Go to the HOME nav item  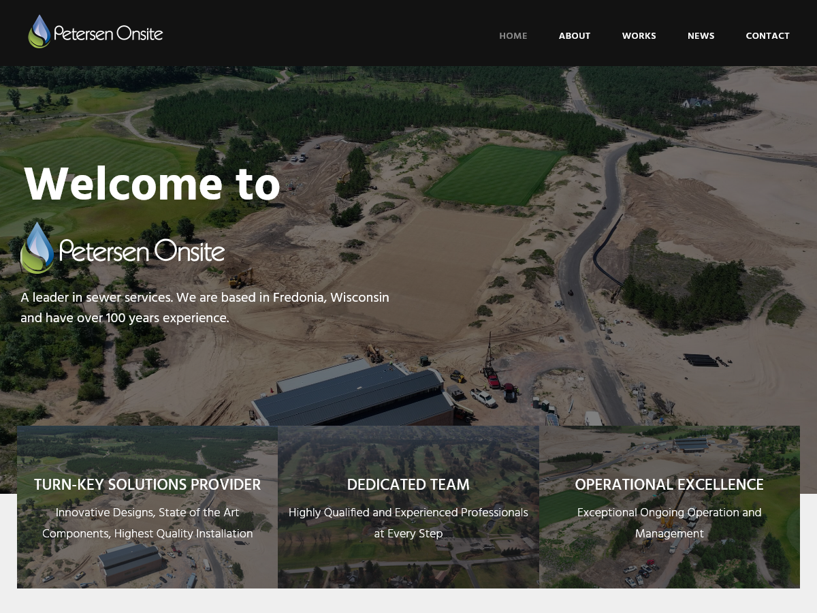[x=513, y=36]
